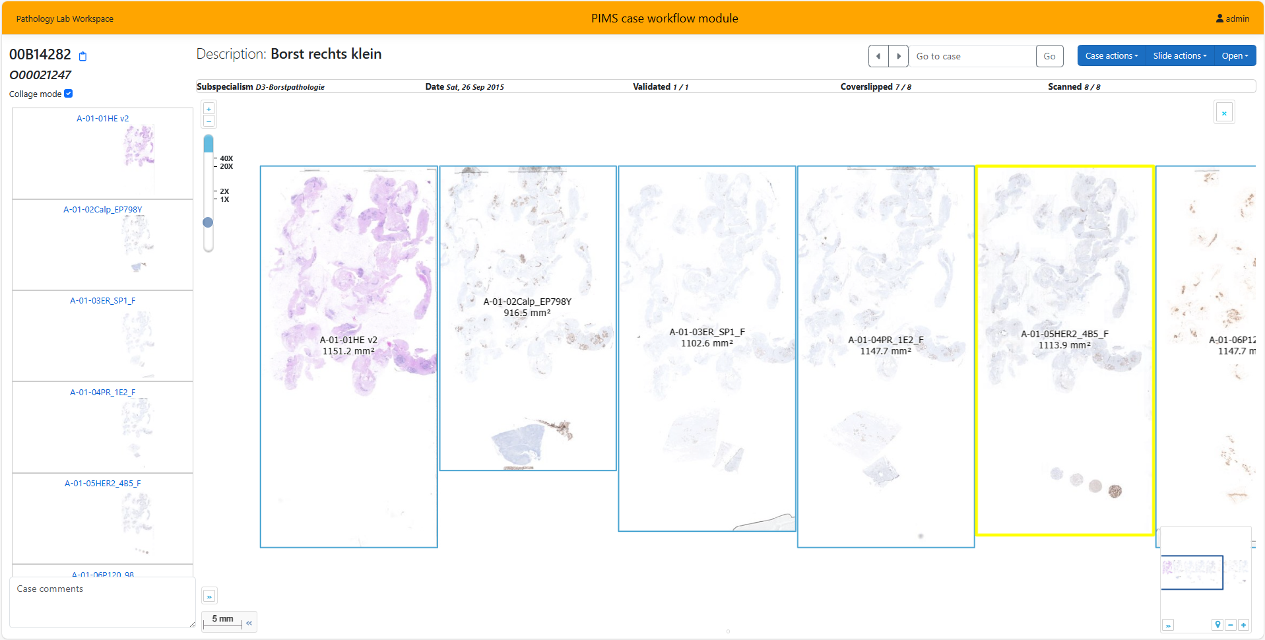1265x640 pixels.
Task: Go to previous case arrow
Action: (x=878, y=56)
